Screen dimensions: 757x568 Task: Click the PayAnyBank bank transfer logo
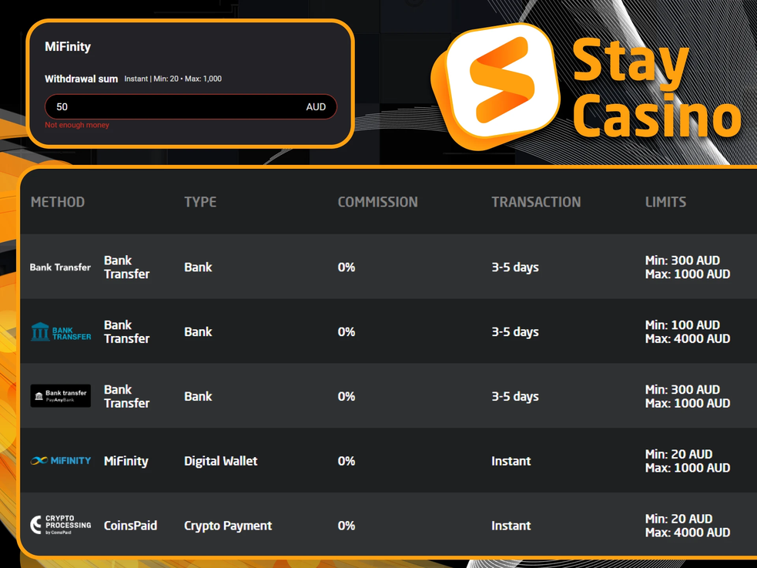(x=61, y=396)
